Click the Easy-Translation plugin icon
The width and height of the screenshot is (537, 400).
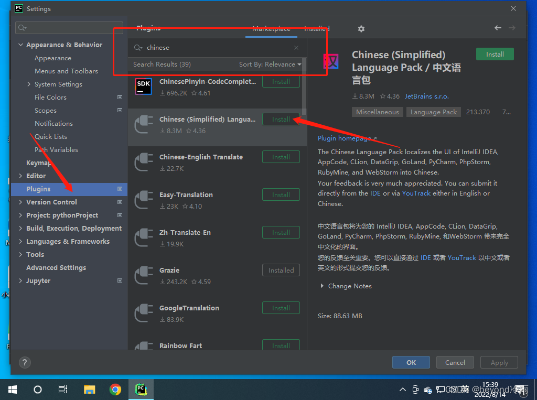144,200
